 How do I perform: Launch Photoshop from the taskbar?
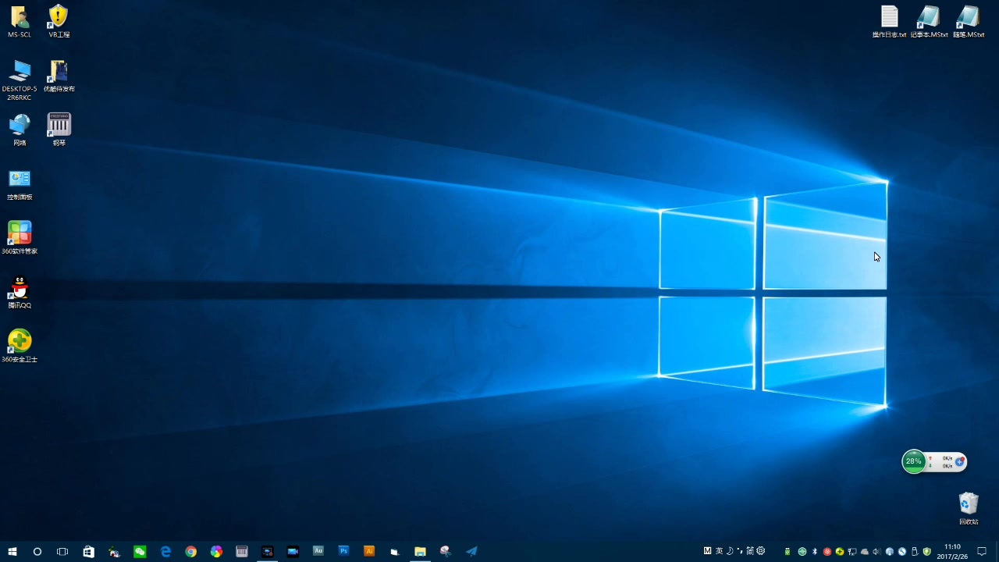pyautogui.click(x=343, y=551)
